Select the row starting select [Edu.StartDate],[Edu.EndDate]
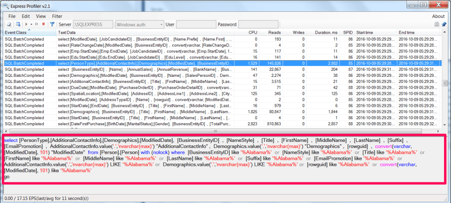 coord(222,57)
